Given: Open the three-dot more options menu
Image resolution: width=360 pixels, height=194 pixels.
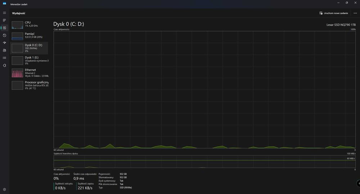Looking at the screenshot, I should (x=355, y=13).
